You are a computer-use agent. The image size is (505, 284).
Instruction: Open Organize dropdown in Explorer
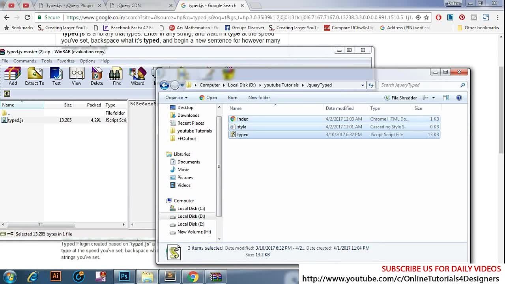[176, 97]
